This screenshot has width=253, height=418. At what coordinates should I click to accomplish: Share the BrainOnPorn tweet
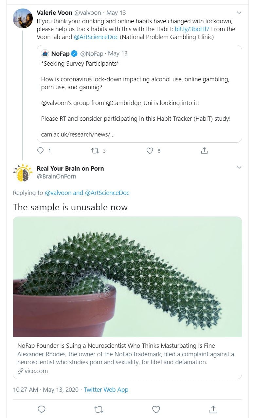213,409
